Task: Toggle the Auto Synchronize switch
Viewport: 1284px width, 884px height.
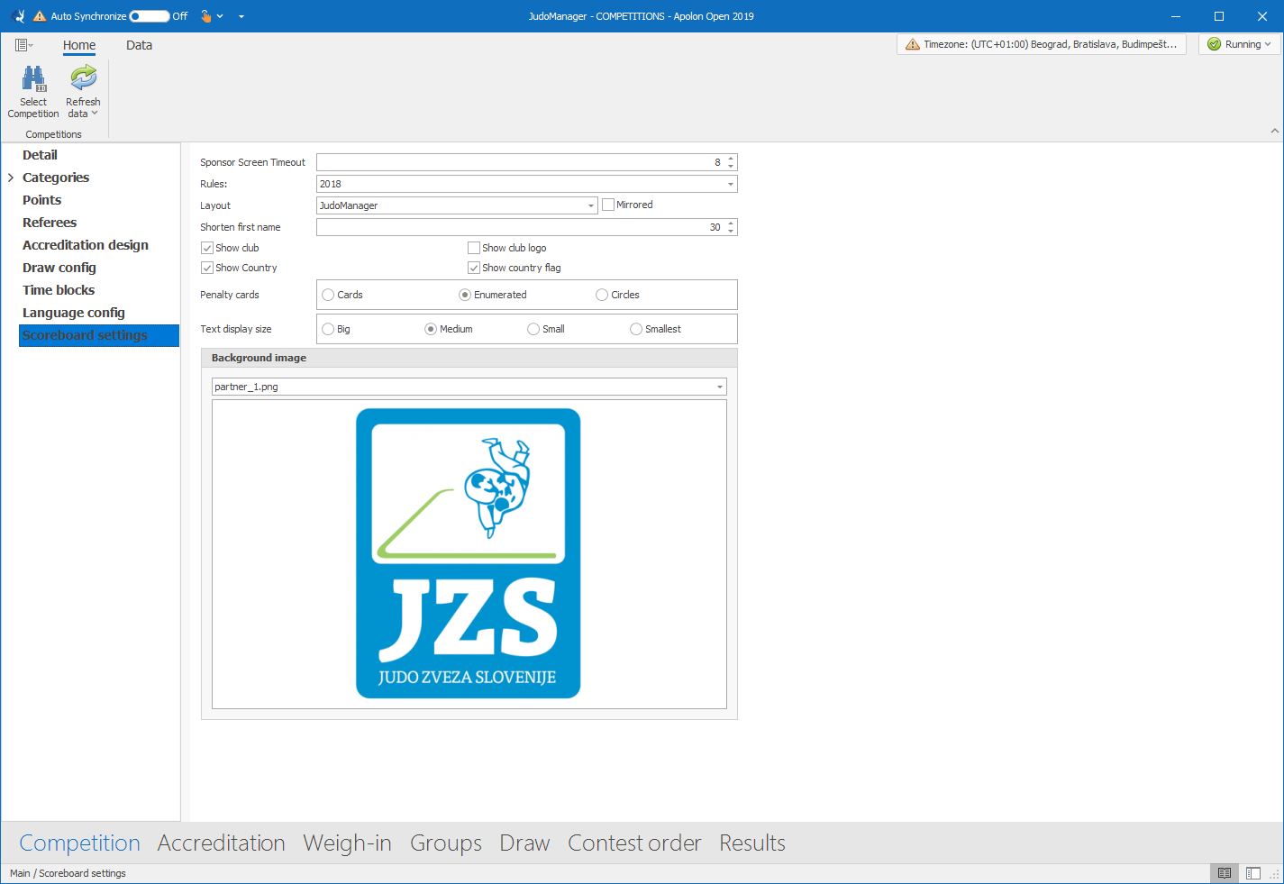Action: (150, 16)
